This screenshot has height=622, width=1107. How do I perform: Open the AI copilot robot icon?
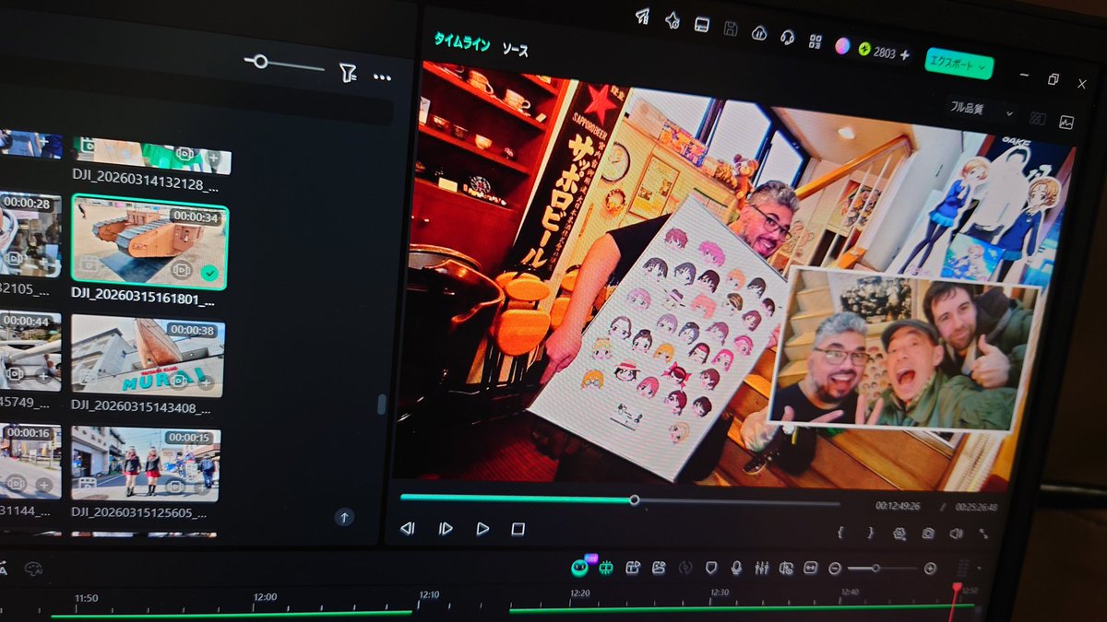580,567
